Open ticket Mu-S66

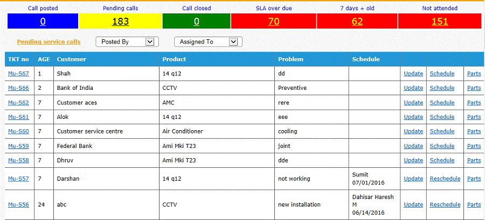click(18, 88)
